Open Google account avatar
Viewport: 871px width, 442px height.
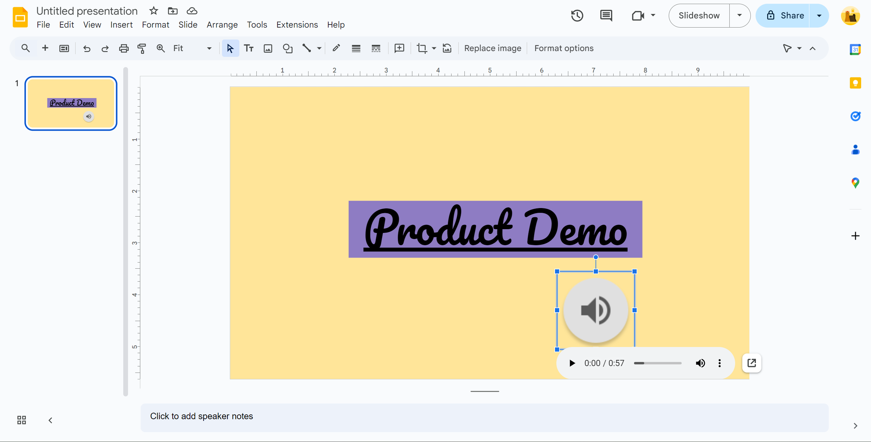pos(850,16)
